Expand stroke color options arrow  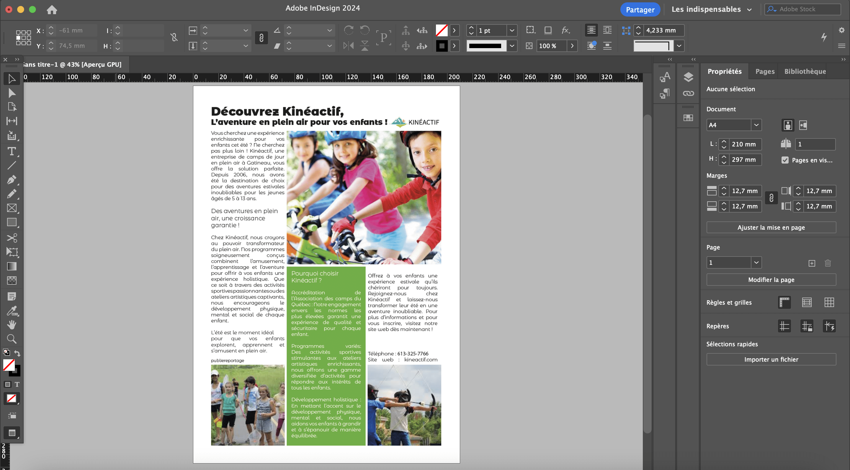point(455,45)
